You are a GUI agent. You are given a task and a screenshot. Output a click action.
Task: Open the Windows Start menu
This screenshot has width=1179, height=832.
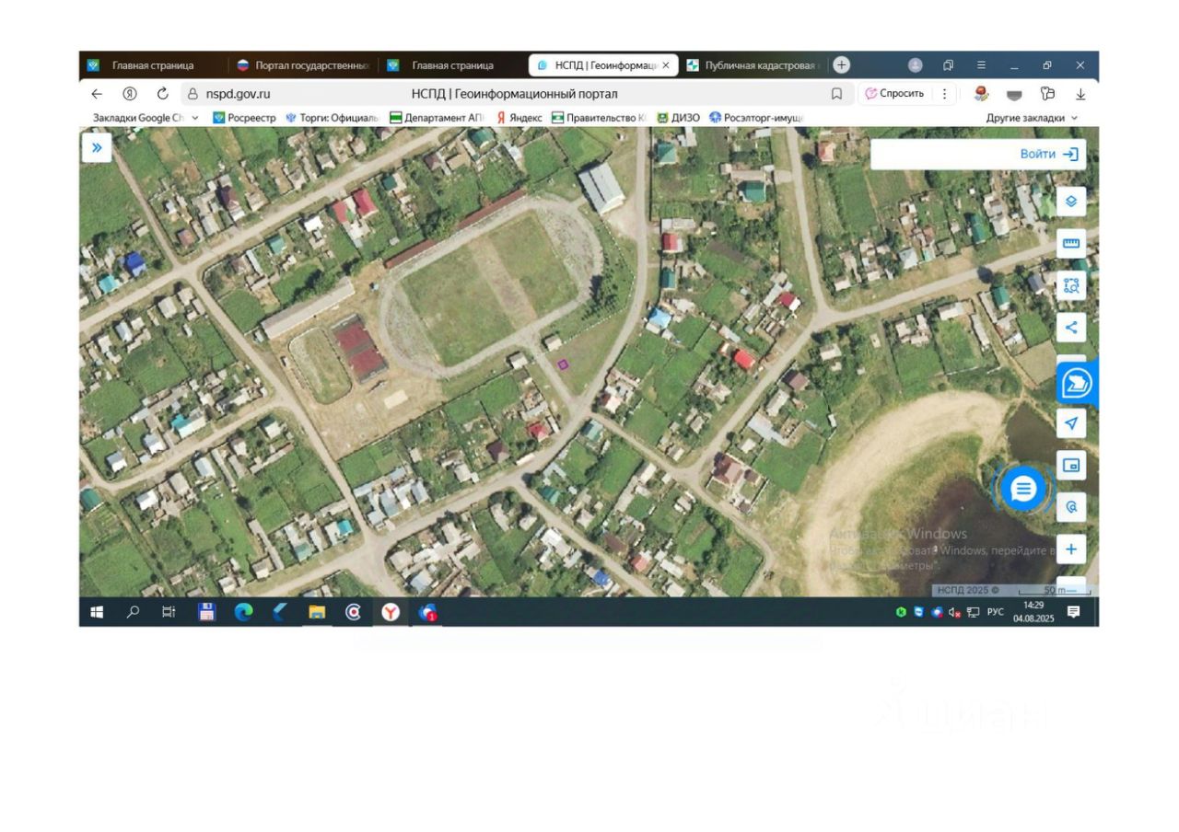click(x=97, y=612)
